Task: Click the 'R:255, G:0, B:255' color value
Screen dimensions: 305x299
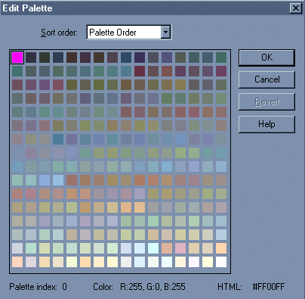Action: coord(152,287)
